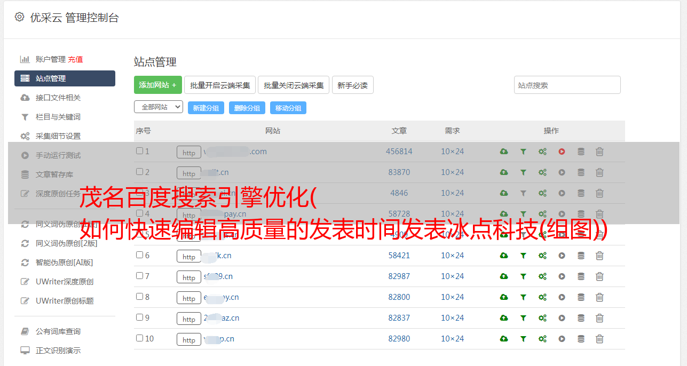The width and height of the screenshot is (687, 366).
Task: Click play icon in row 2
Action: [x=562, y=172]
